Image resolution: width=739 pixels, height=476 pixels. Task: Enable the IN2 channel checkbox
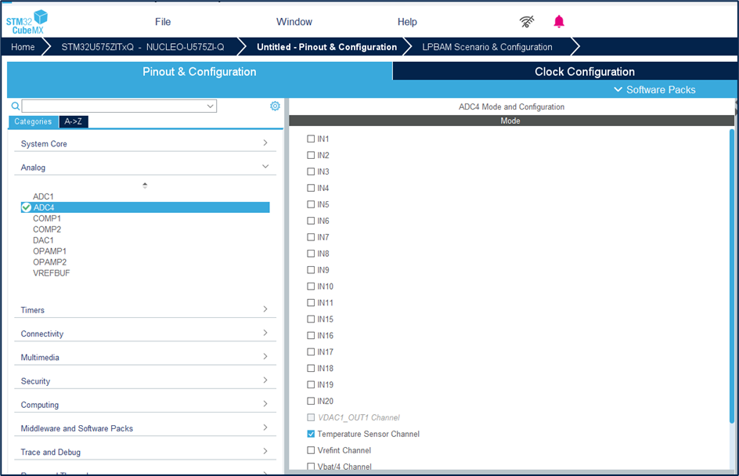pos(311,155)
